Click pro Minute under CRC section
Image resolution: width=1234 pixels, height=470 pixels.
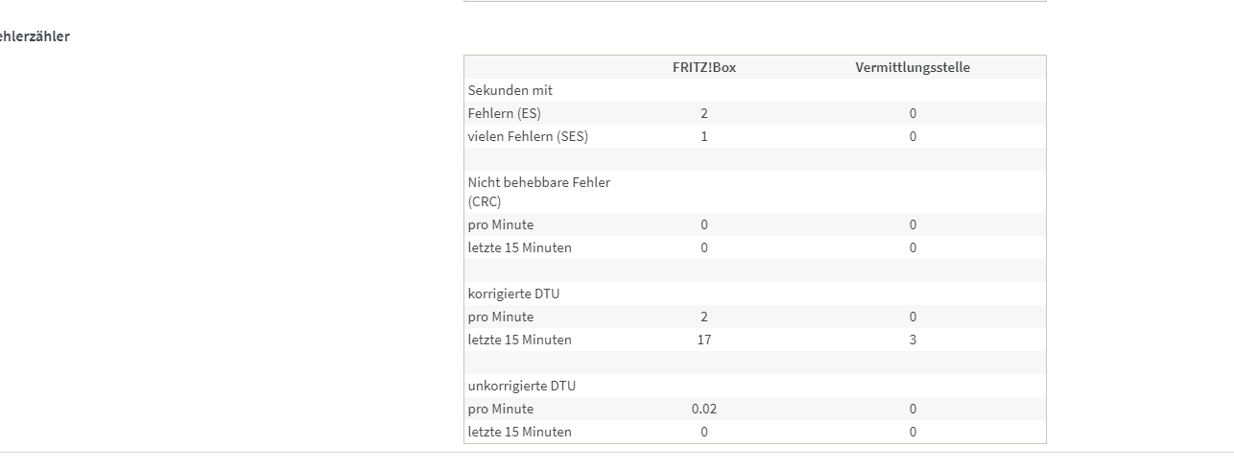pyautogui.click(x=501, y=224)
